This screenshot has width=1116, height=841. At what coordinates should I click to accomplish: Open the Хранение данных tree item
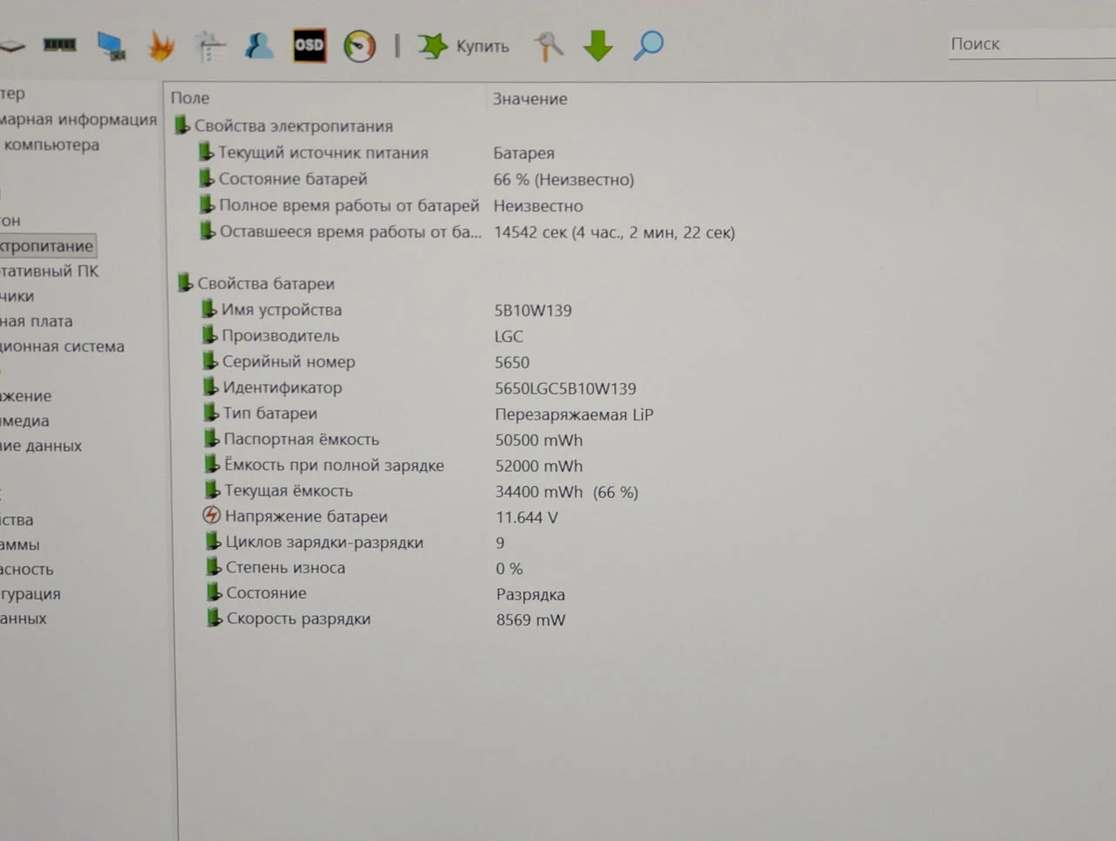[x=41, y=446]
